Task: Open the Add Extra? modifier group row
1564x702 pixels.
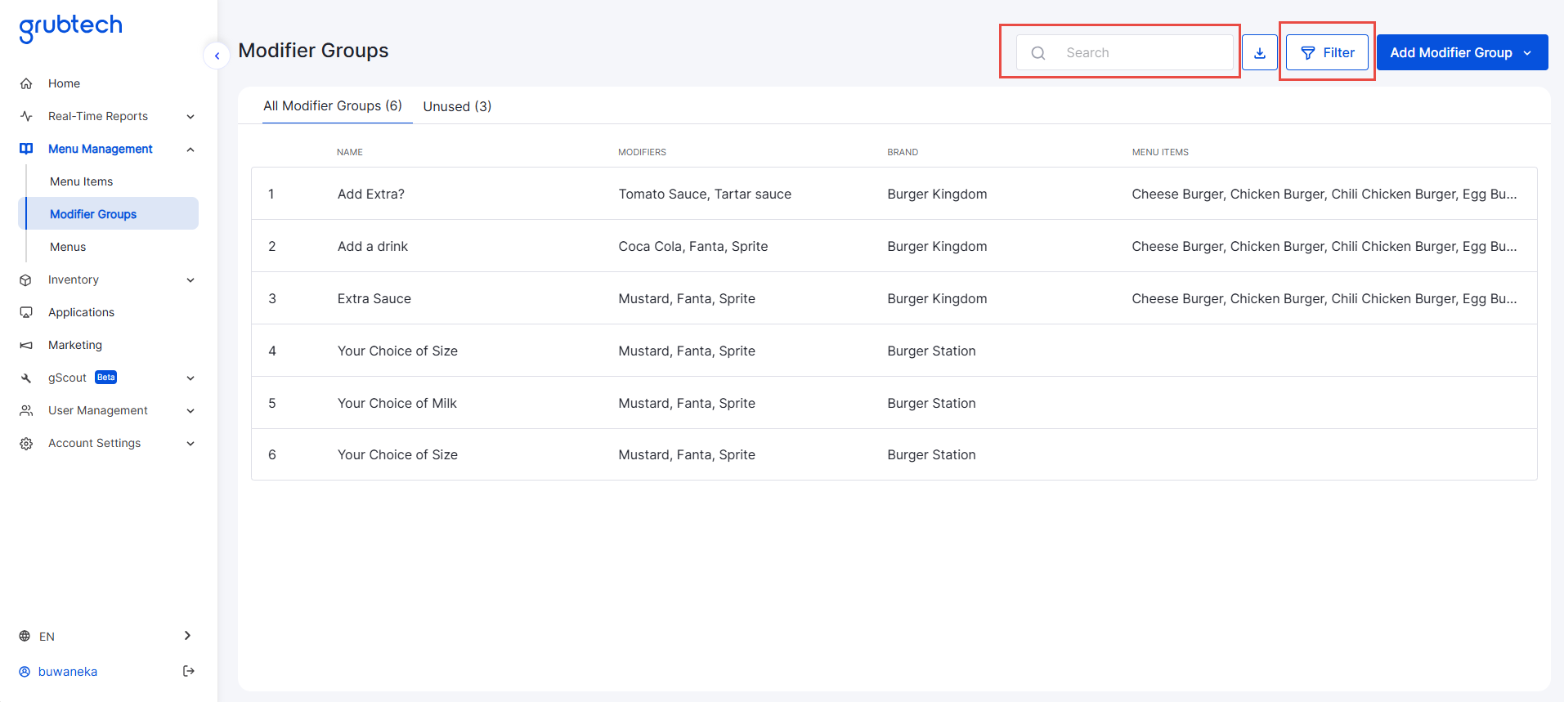Action: coord(894,194)
